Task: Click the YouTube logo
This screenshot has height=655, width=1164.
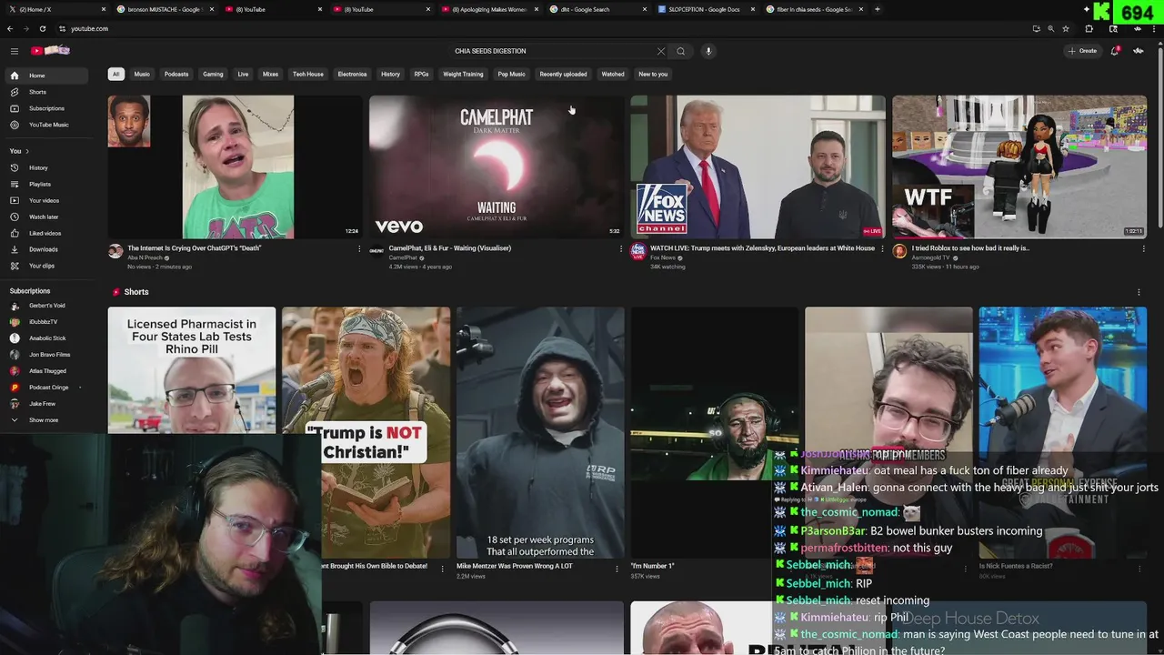Action: click(x=50, y=50)
